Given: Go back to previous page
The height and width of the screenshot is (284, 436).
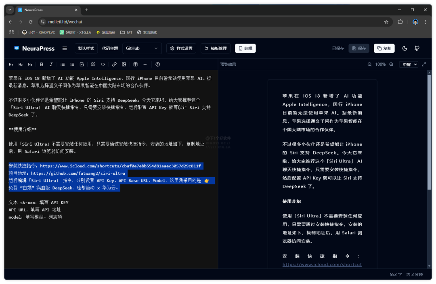Looking at the screenshot, I should click(10, 22).
